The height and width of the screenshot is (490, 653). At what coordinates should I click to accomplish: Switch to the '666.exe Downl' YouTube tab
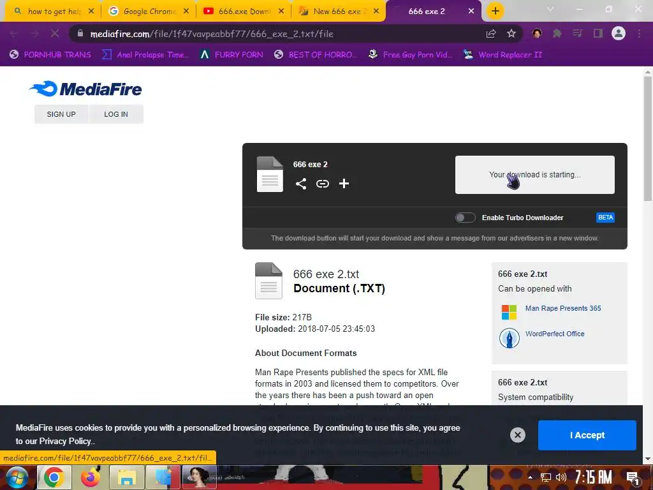(244, 11)
